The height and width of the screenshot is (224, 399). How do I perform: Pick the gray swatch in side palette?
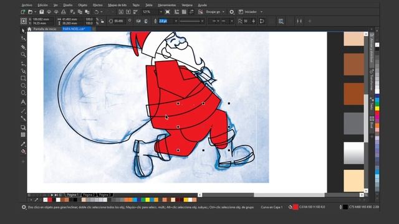(353, 123)
